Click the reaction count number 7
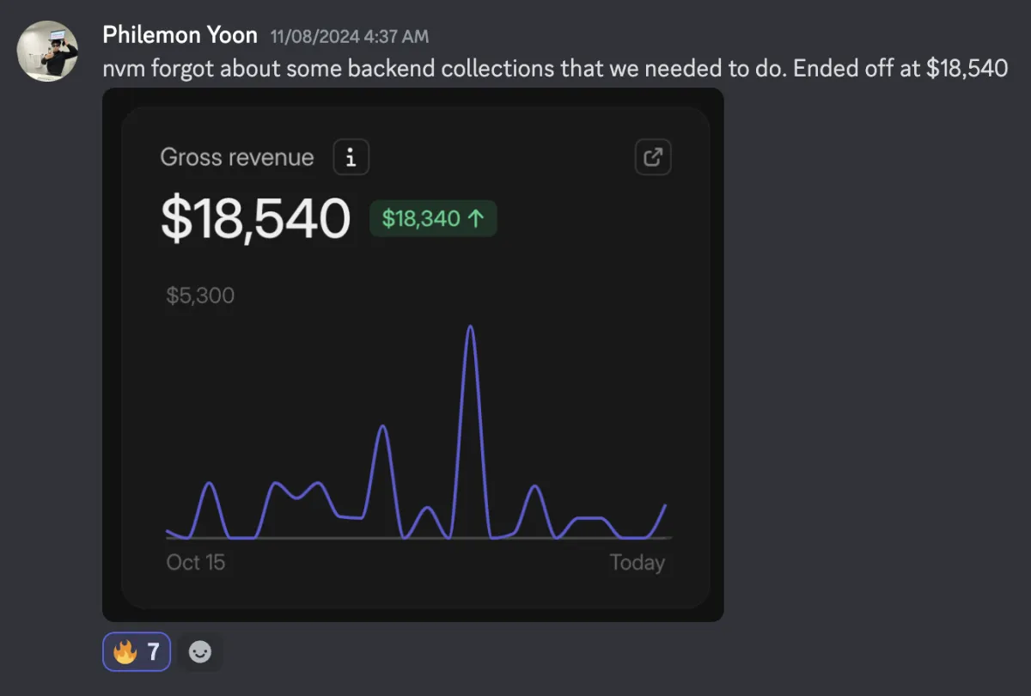Viewport: 1031px width, 696px height. (x=153, y=652)
